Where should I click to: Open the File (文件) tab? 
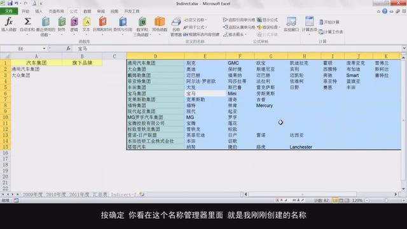(9, 11)
